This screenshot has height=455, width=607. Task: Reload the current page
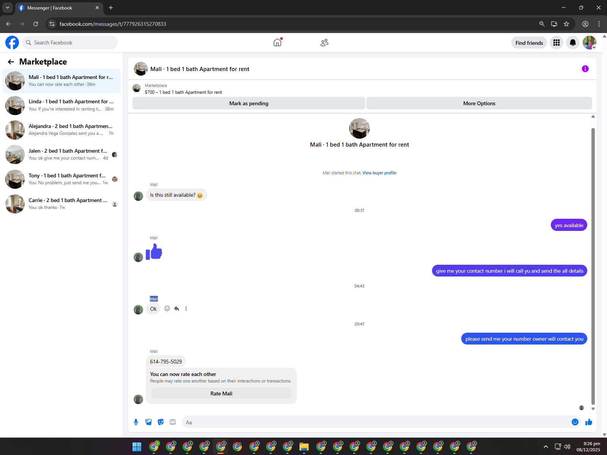(36, 24)
